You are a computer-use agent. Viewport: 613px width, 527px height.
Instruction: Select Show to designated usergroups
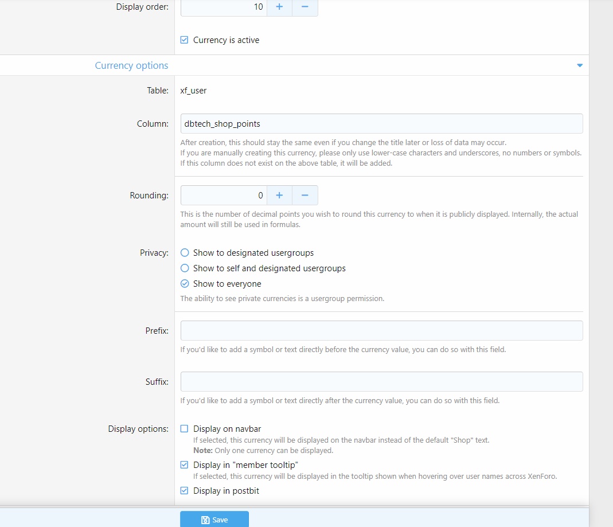click(x=185, y=253)
